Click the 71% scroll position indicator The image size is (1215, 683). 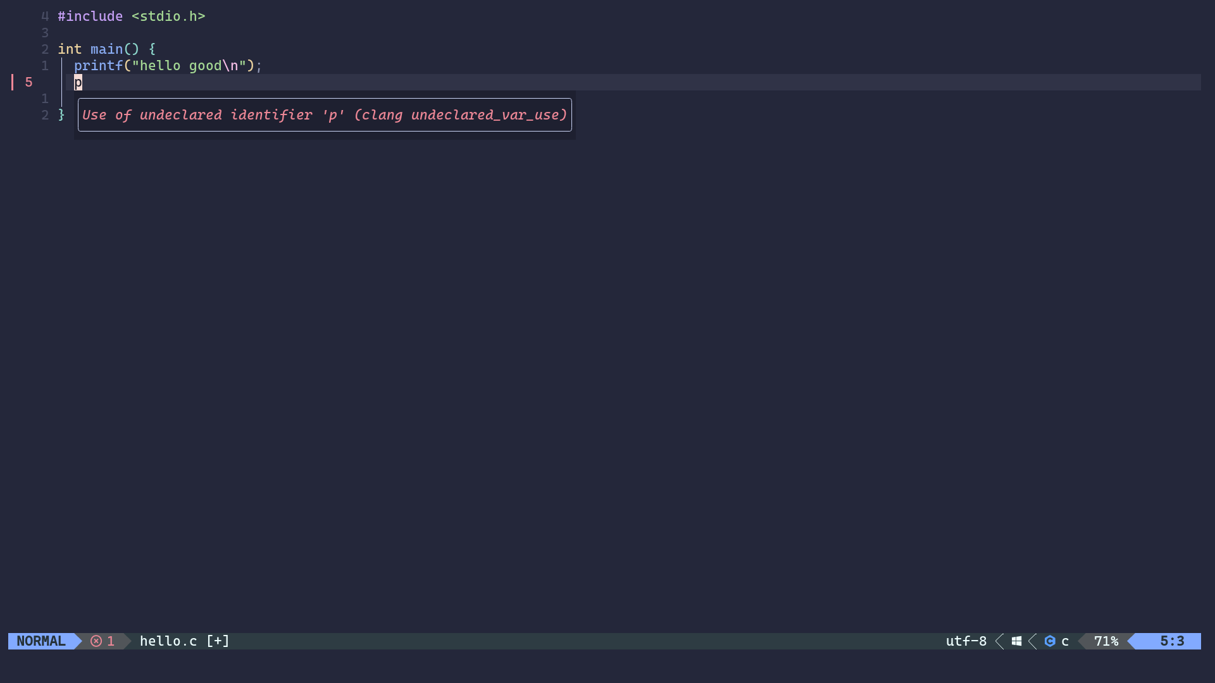[x=1107, y=641]
